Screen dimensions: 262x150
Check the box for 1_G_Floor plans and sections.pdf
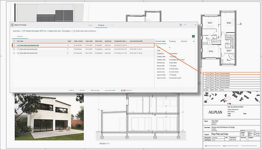pyautogui.click(x=14, y=45)
